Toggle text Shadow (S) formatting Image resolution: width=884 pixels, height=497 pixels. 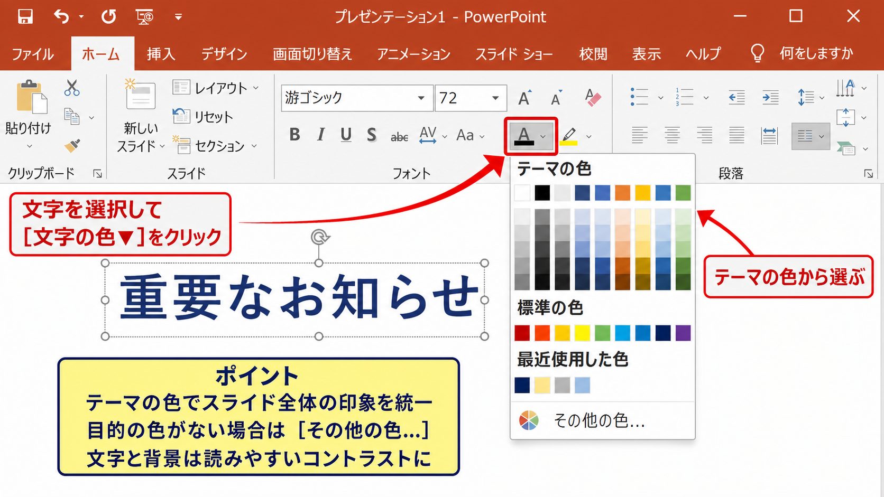372,135
